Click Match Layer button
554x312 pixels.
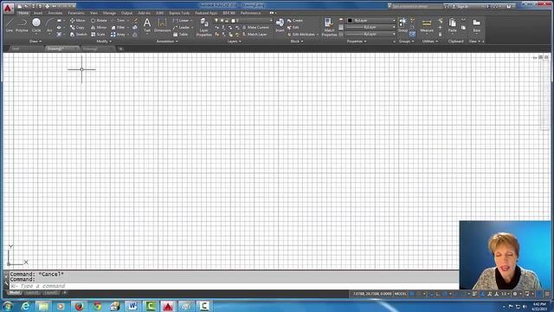(254, 35)
